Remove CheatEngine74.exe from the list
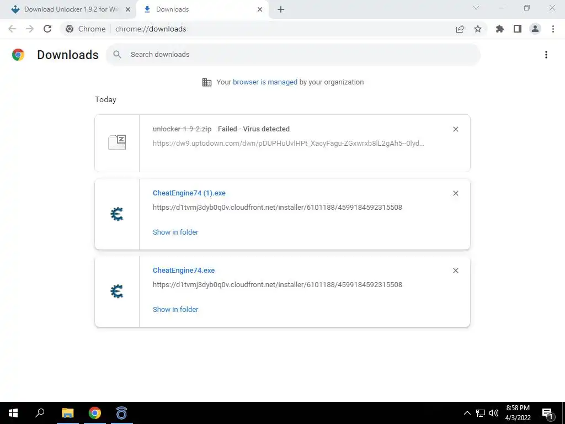This screenshot has width=565, height=424. coord(455,271)
